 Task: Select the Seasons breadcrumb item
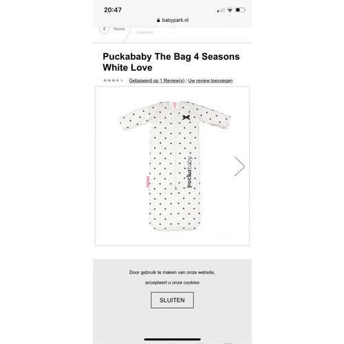click(144, 32)
